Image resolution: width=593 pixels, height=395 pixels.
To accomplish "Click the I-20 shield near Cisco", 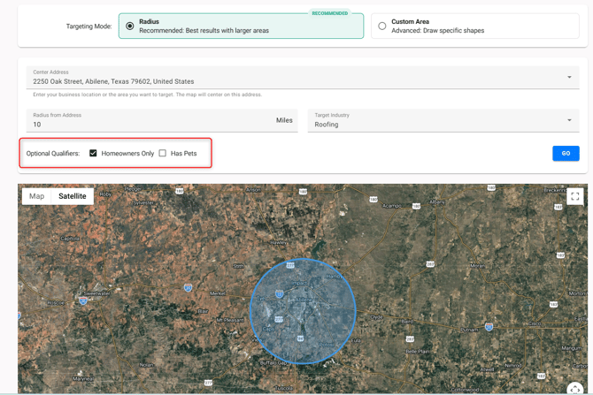I will 489,327.
